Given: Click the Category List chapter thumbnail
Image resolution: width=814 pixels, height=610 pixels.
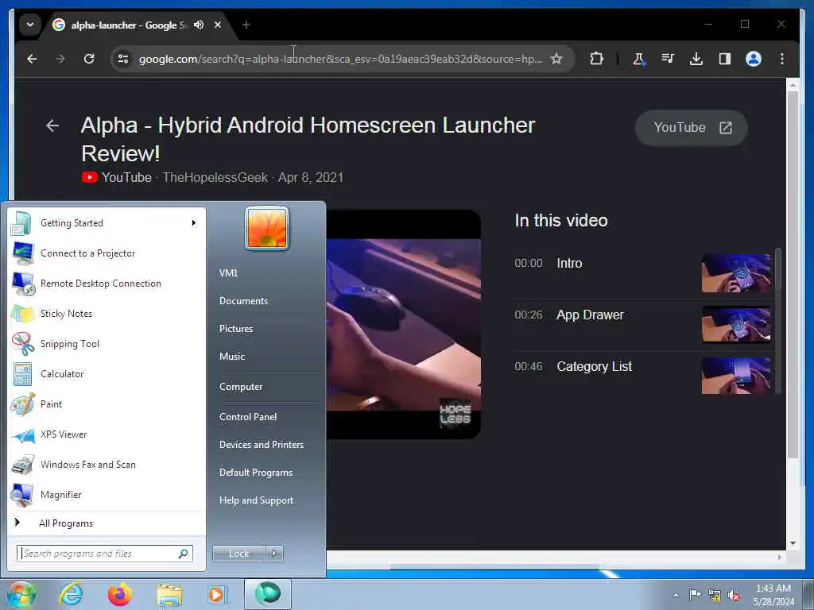Looking at the screenshot, I should pos(735,376).
